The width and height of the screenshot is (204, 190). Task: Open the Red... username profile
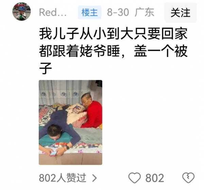(53, 13)
